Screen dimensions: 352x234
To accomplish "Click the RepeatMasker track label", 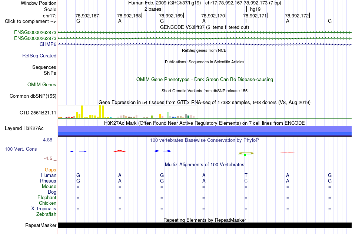I will 41,225.
